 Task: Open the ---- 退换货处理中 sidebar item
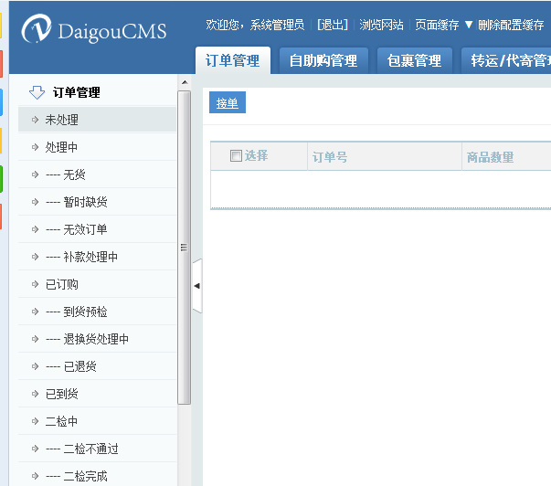pyautogui.click(x=98, y=339)
